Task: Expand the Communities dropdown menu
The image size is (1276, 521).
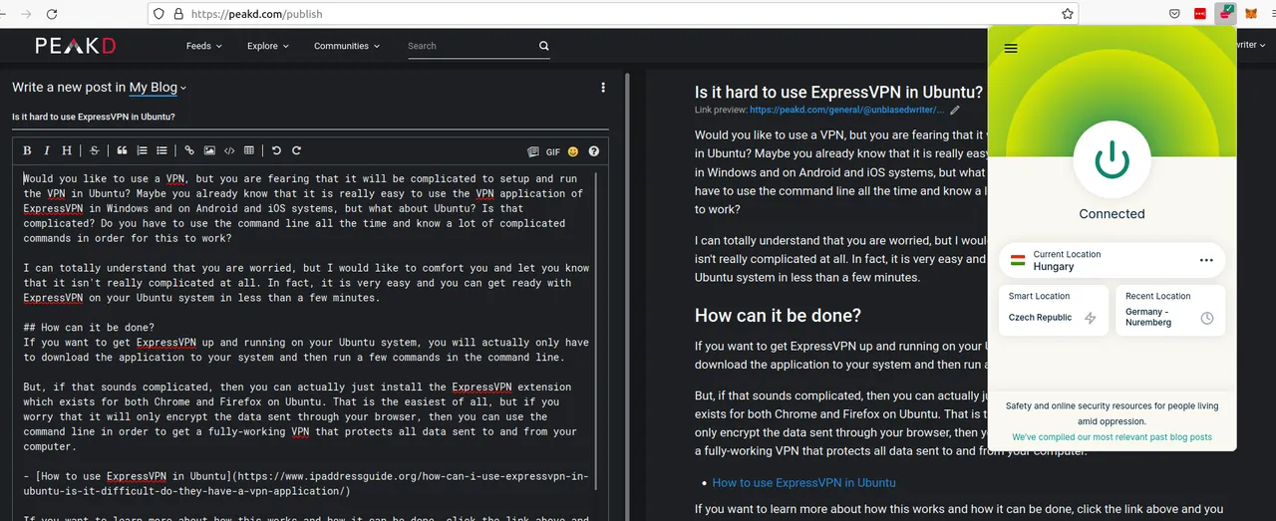Action: coord(346,46)
